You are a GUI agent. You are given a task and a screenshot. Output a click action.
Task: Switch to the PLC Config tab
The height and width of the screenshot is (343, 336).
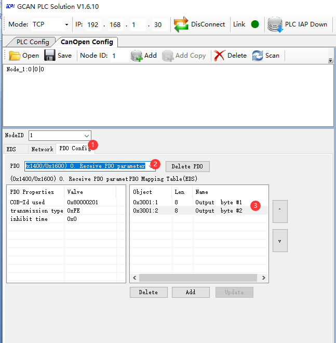coord(32,42)
